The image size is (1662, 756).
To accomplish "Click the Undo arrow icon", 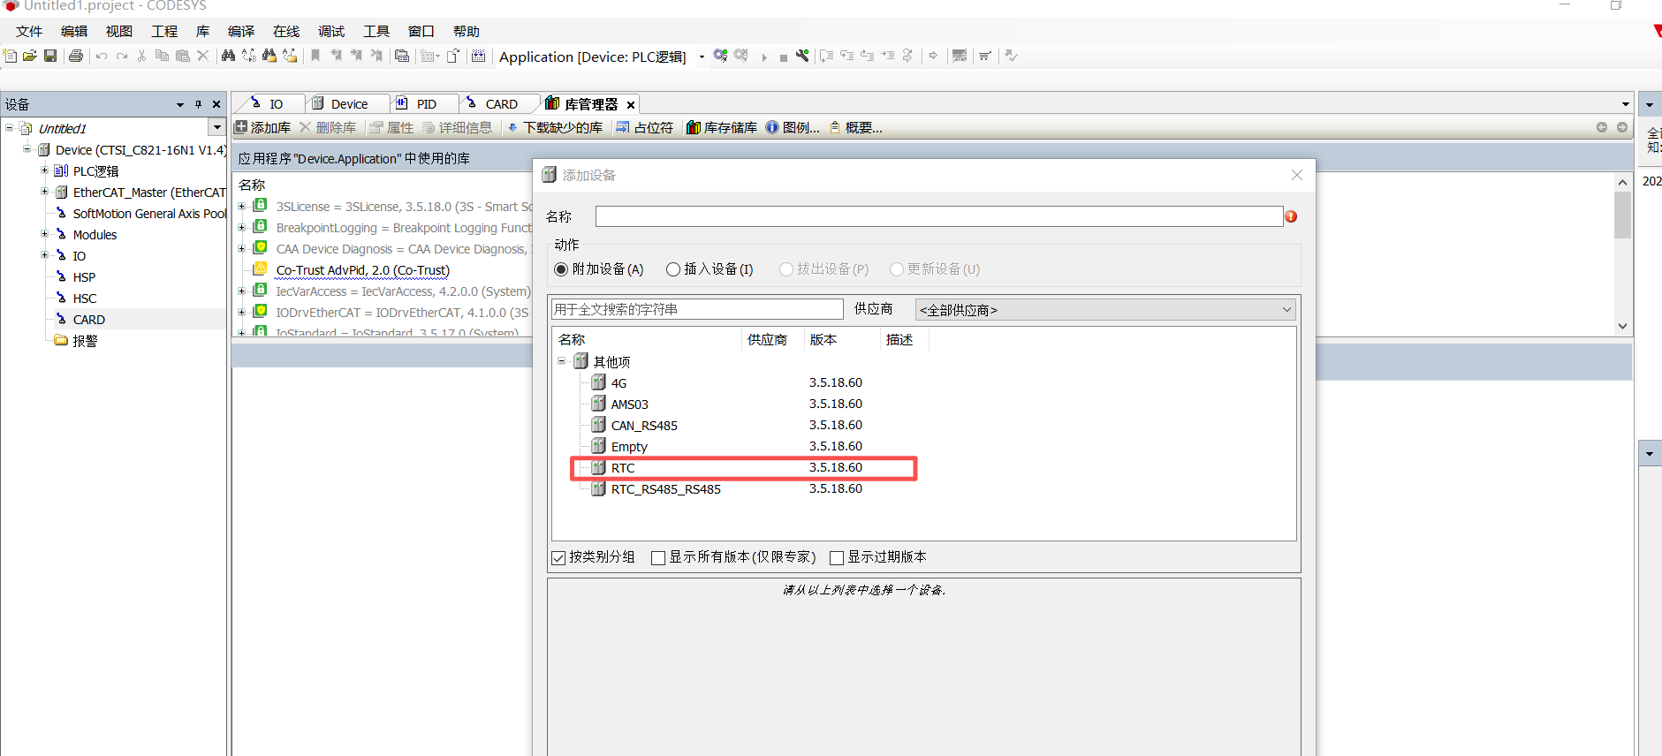I will tap(102, 56).
